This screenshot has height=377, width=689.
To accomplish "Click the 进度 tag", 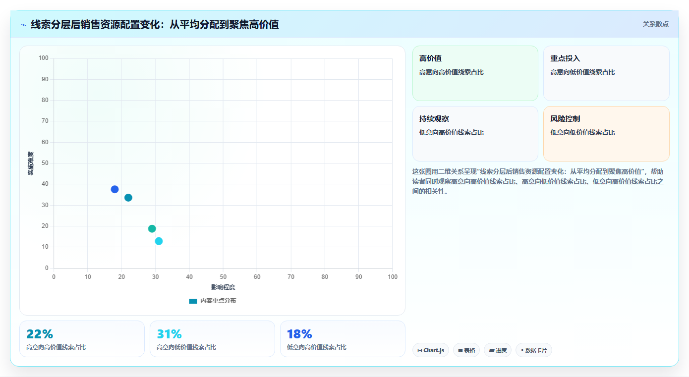I will [498, 350].
